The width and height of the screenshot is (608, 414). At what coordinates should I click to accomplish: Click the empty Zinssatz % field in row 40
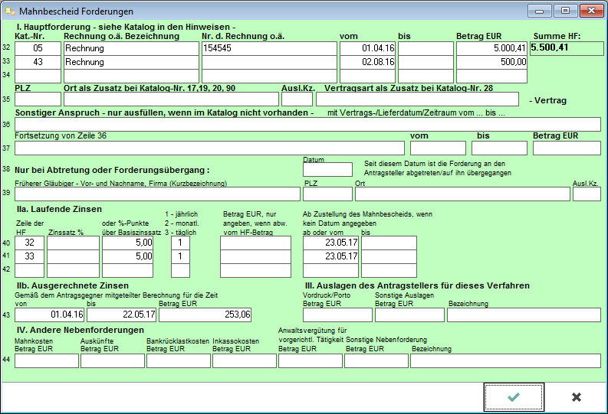pyautogui.click(x=74, y=243)
